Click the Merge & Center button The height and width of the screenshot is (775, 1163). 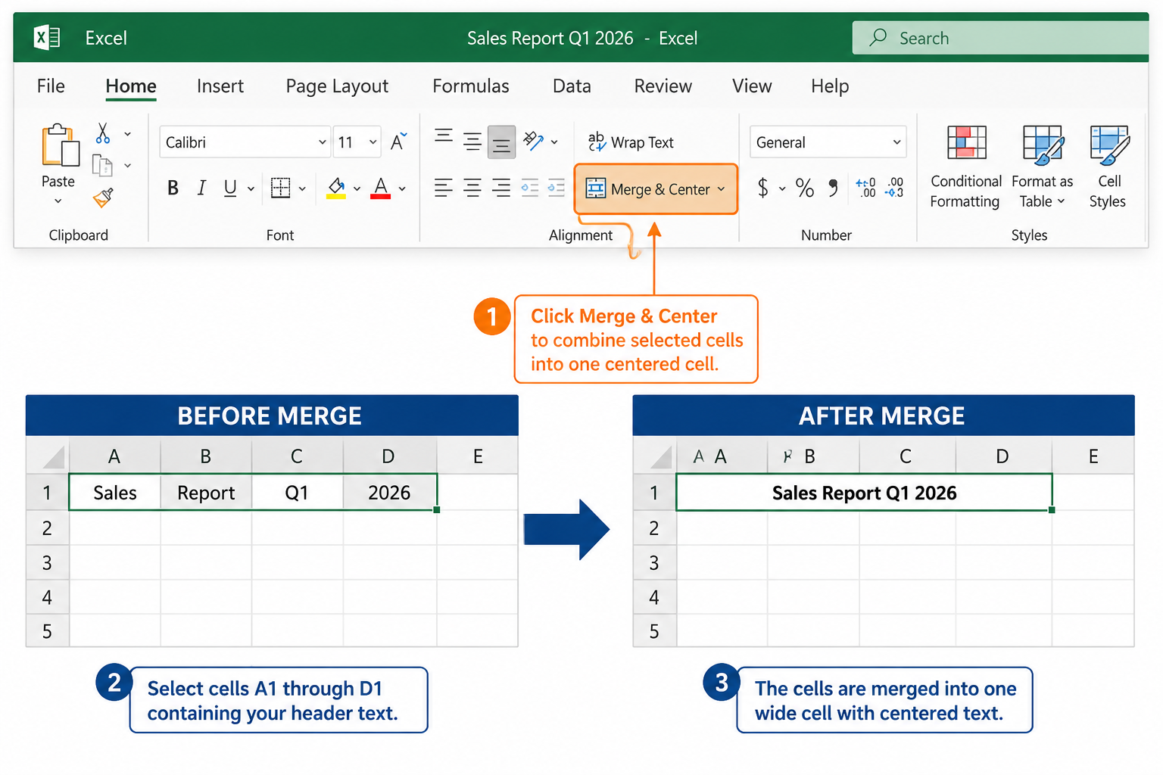tap(656, 189)
